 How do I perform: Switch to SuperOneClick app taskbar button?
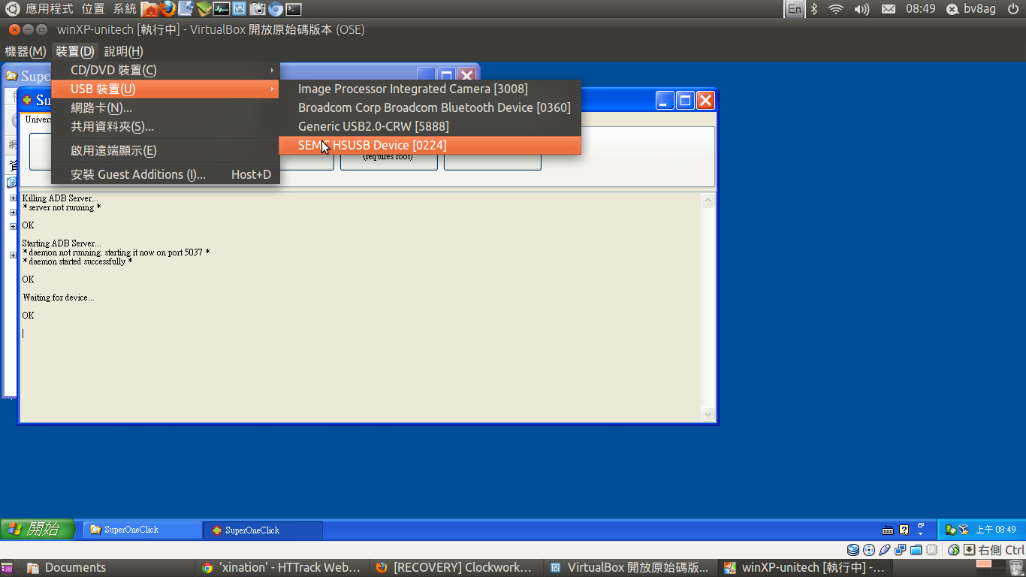(x=263, y=530)
